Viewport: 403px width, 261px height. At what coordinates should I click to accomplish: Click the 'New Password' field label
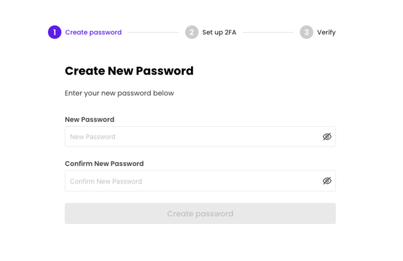click(90, 120)
